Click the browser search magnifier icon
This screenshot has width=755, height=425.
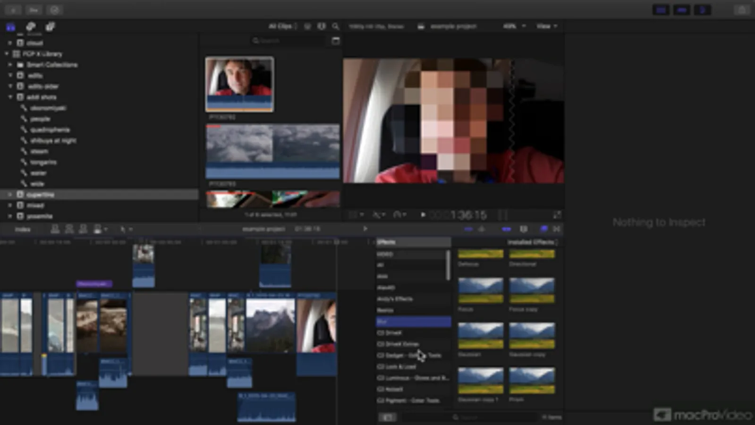(x=336, y=26)
